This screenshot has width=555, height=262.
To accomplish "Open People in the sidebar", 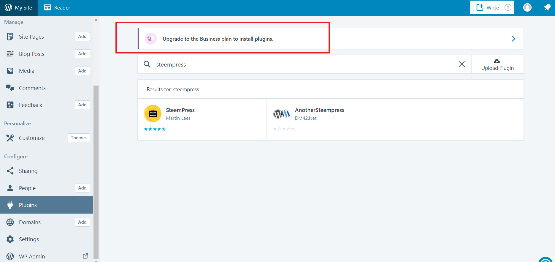I will [x=27, y=188].
